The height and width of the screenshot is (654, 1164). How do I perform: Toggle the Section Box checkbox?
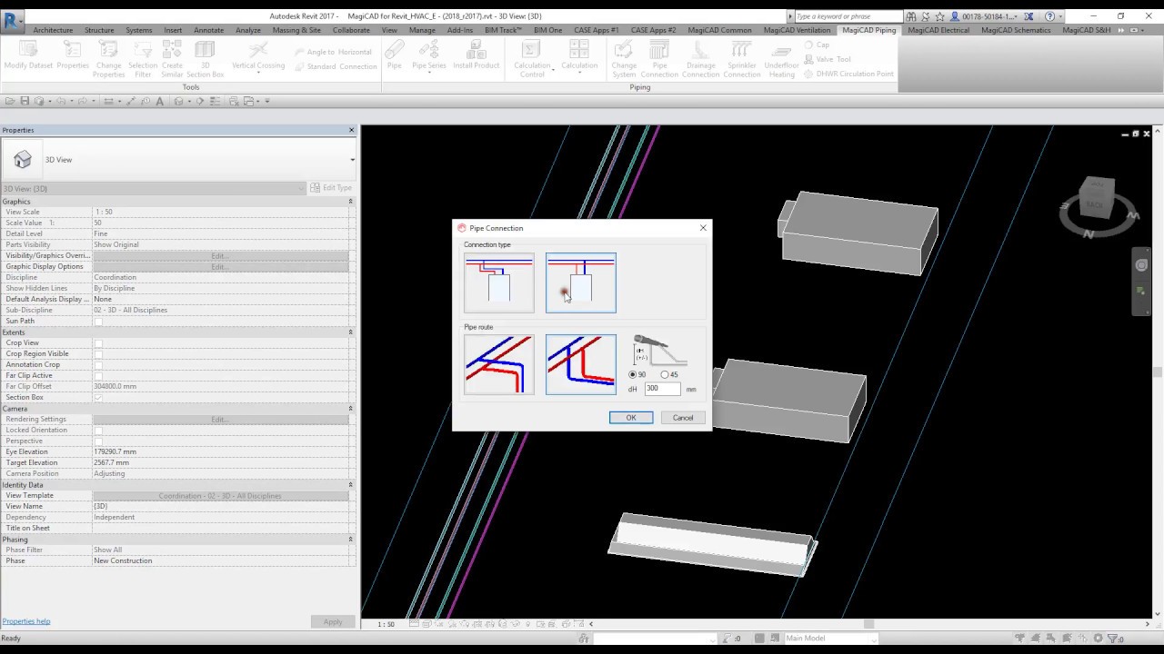tap(98, 398)
